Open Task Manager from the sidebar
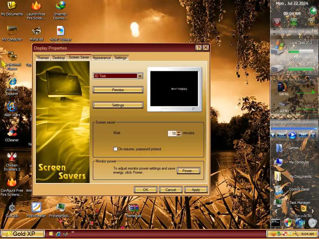319x239 pixels. click(x=292, y=203)
